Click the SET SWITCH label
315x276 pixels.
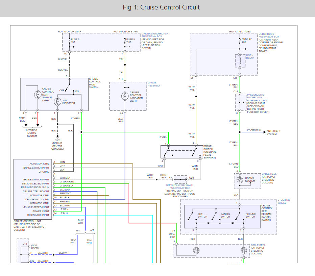click(x=202, y=216)
